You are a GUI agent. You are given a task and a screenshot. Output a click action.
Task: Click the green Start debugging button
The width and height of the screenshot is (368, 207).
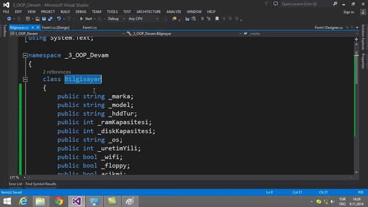click(86, 19)
